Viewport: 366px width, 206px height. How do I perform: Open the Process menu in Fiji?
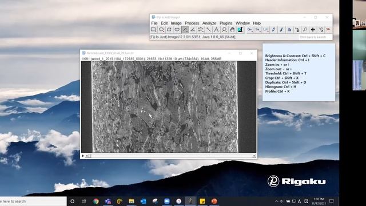192,23
